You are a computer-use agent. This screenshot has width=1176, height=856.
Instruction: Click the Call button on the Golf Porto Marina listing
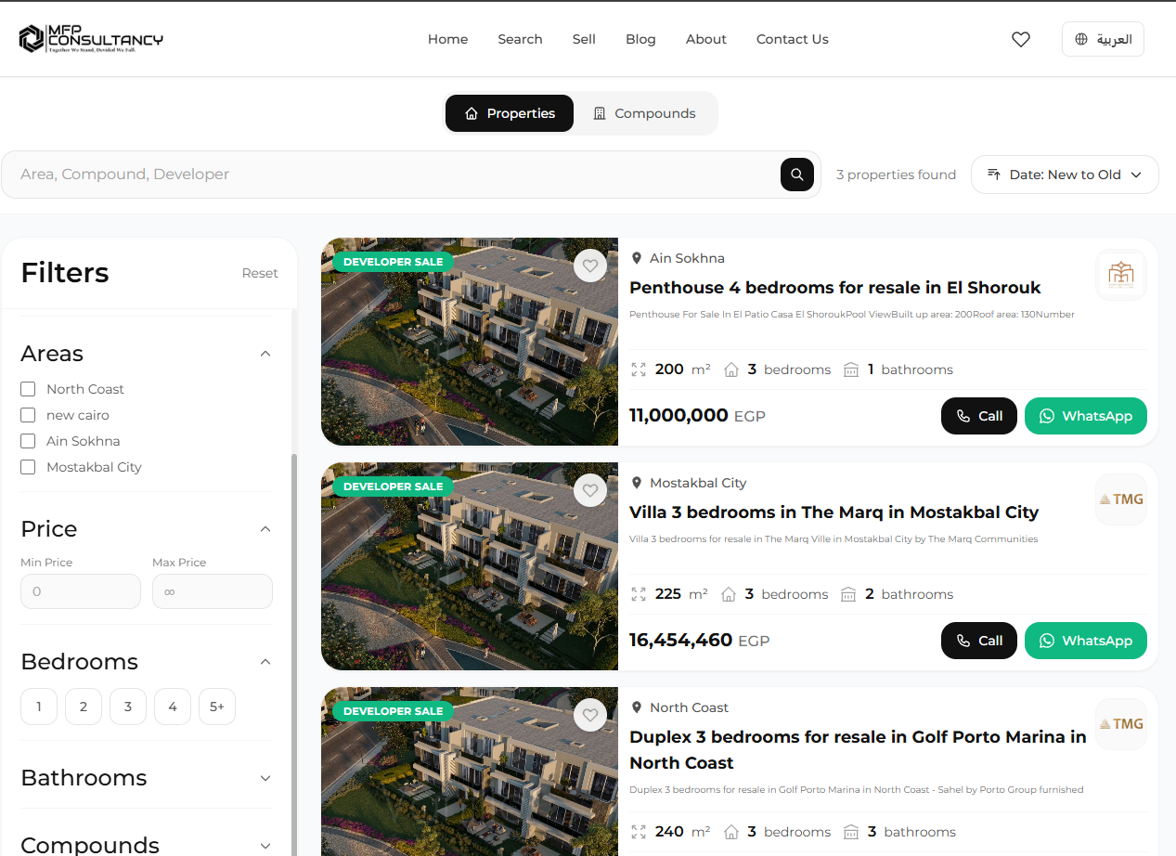[x=978, y=854]
